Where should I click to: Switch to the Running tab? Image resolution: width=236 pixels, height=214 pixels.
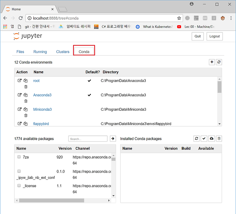(40, 52)
